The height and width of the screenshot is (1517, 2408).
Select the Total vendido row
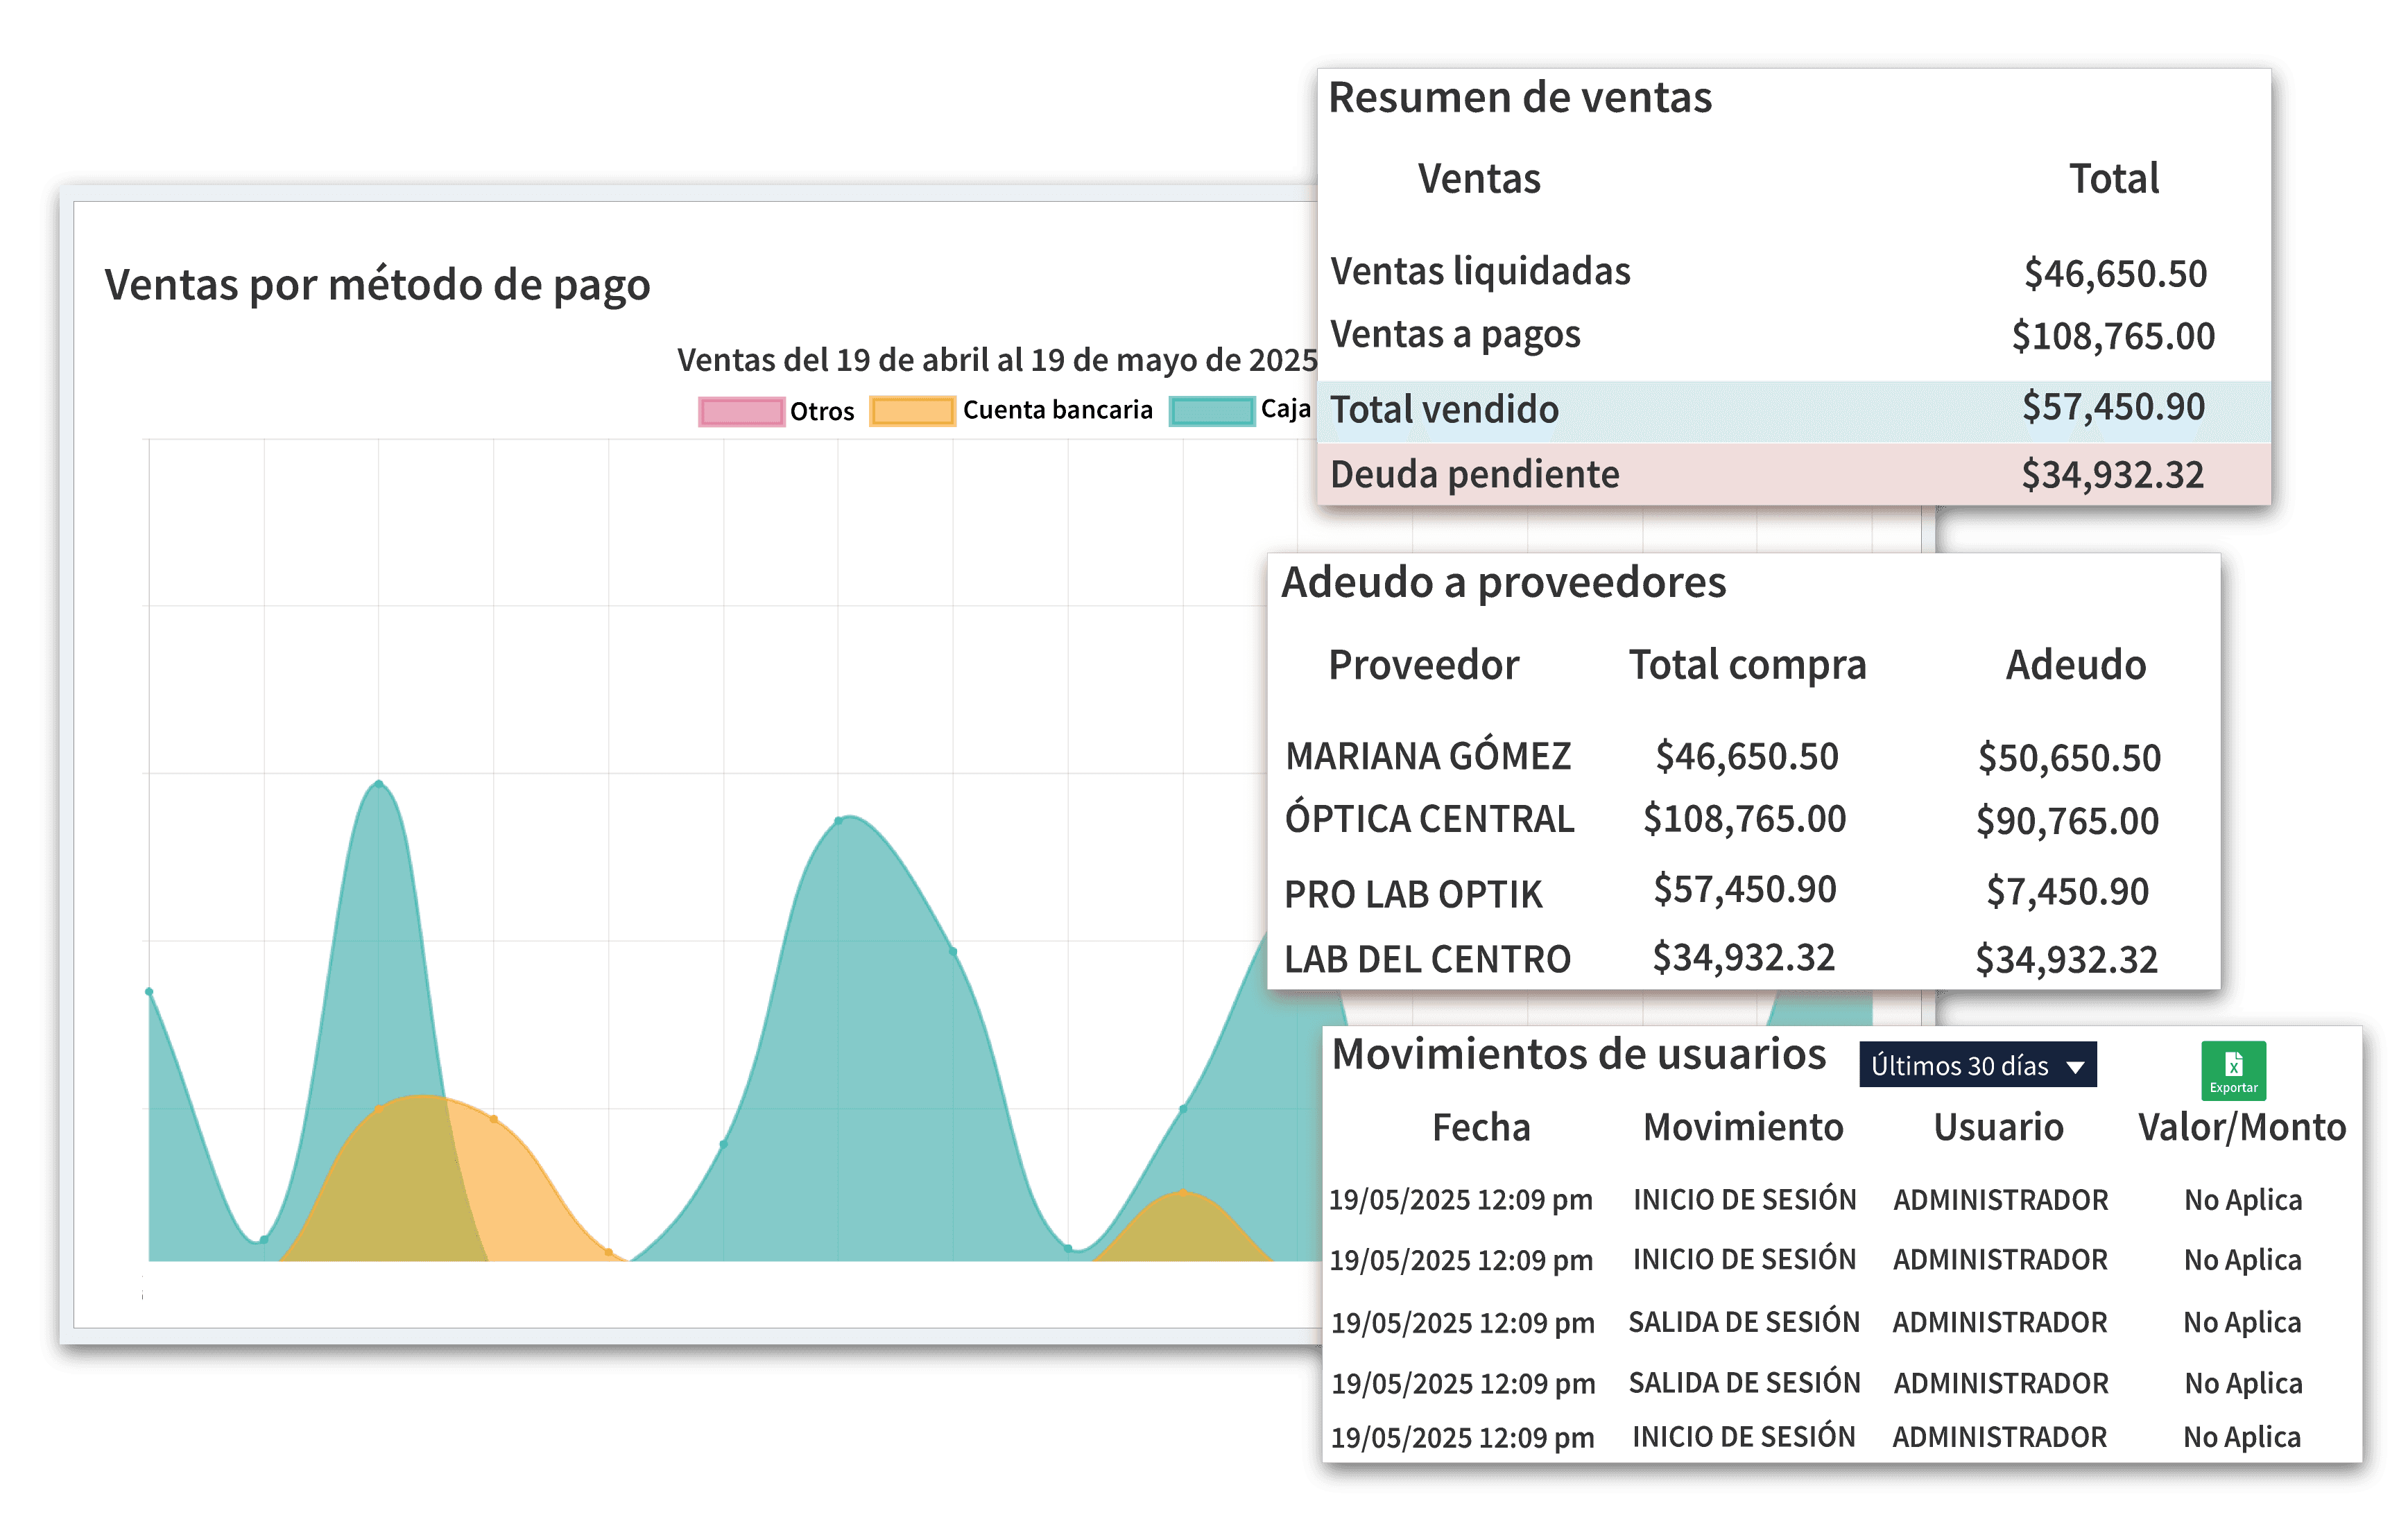[x=1794, y=410]
